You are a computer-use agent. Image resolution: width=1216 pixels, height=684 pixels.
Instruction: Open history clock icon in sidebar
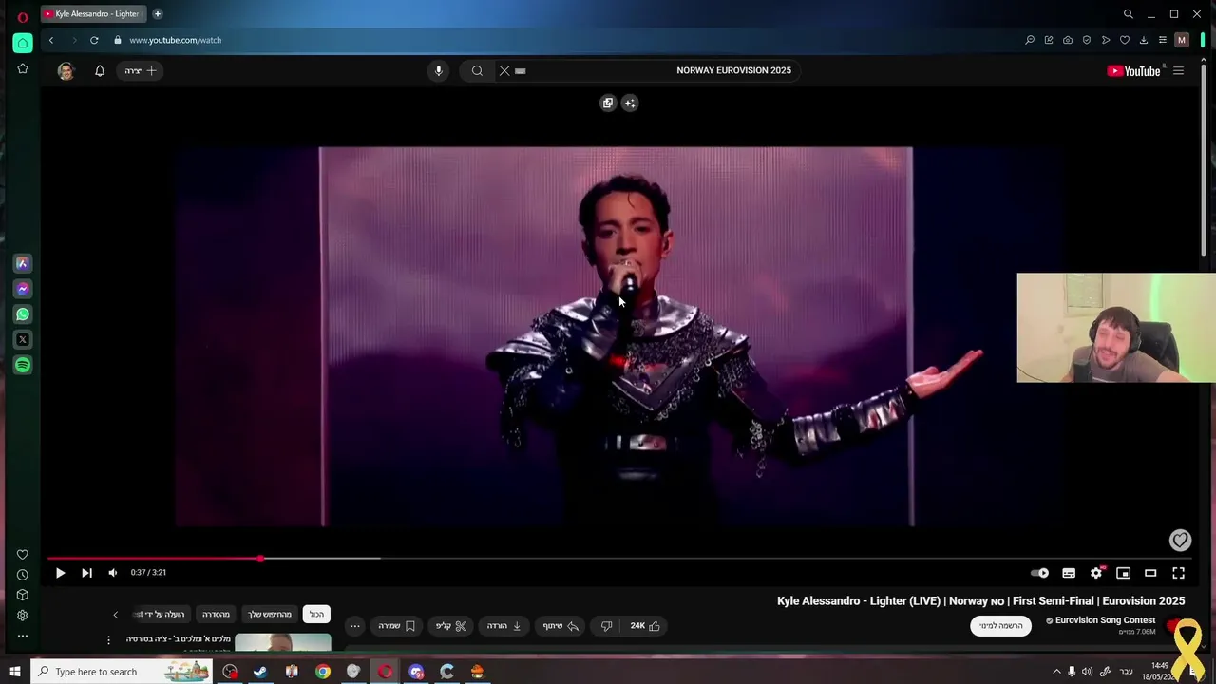23,575
